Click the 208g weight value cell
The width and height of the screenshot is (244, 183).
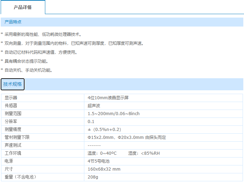point(93,177)
